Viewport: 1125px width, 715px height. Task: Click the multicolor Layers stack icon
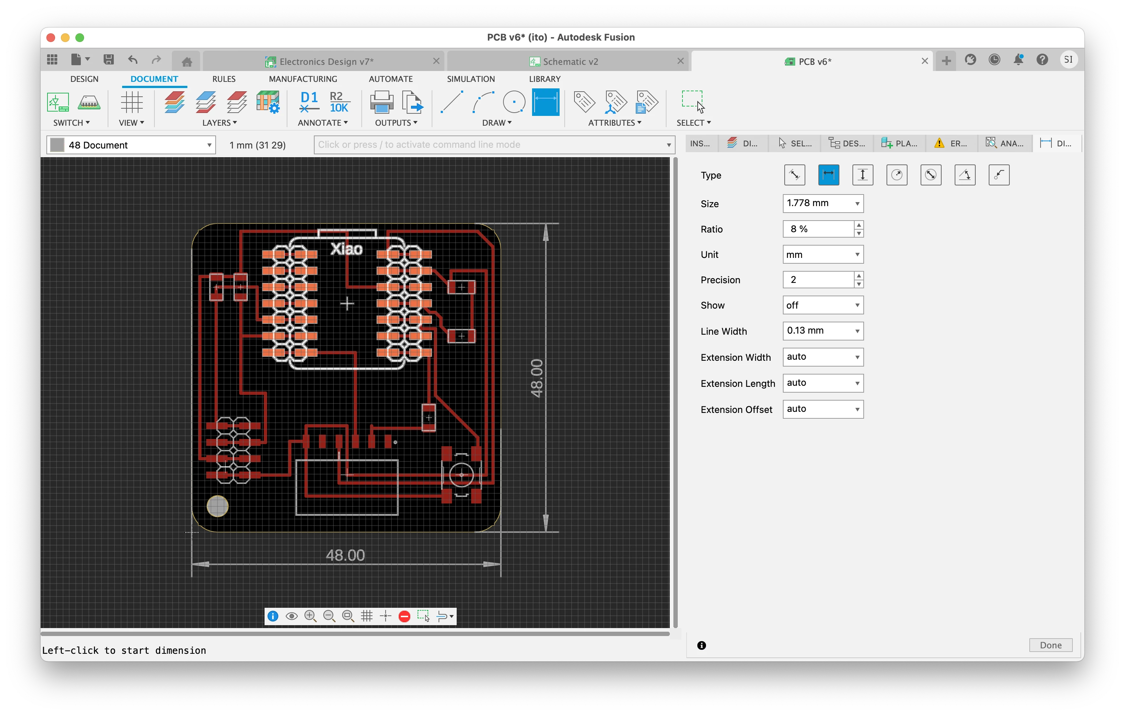pos(174,102)
